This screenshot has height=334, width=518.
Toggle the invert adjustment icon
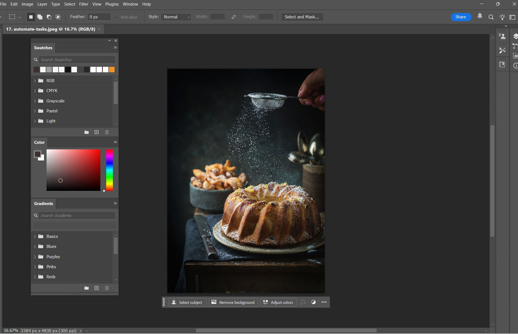(x=313, y=302)
